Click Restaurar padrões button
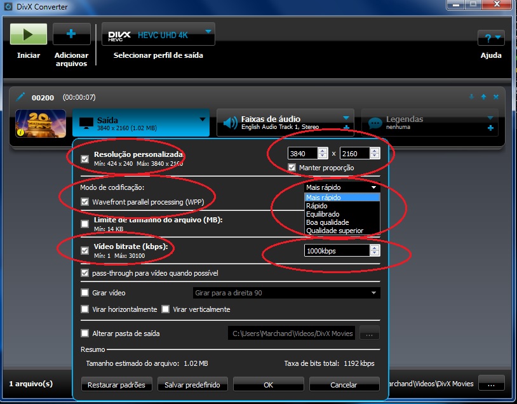 [116, 384]
